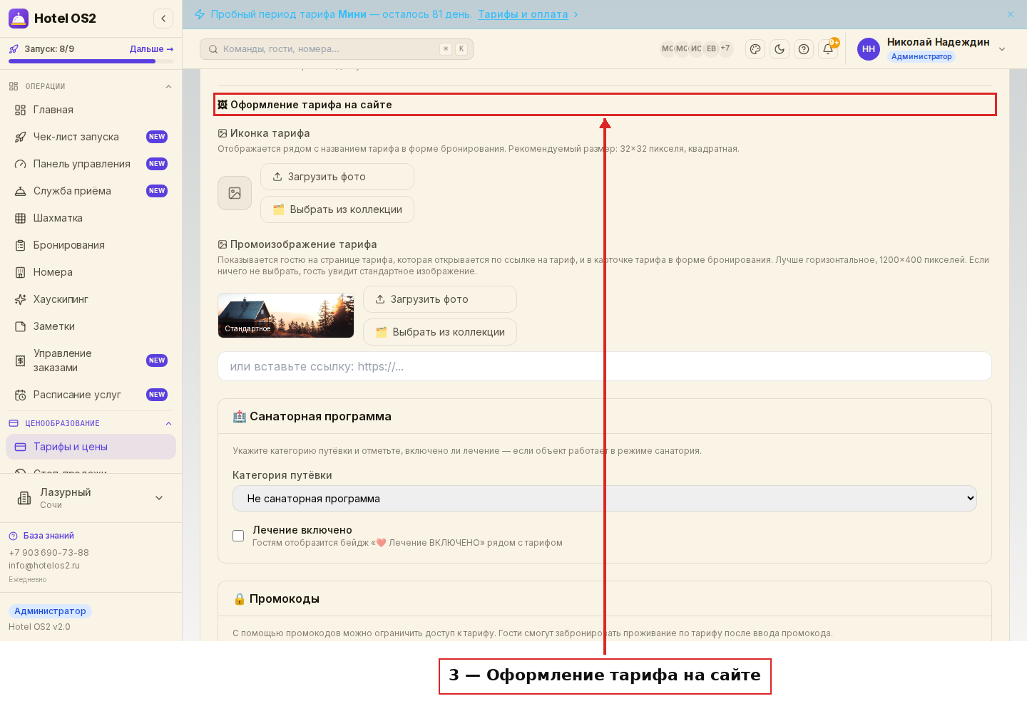Click Выбрать из коллекции for promo image

point(440,332)
